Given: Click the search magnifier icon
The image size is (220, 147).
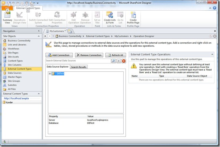Looking at the screenshot, I should coord(114,61).
